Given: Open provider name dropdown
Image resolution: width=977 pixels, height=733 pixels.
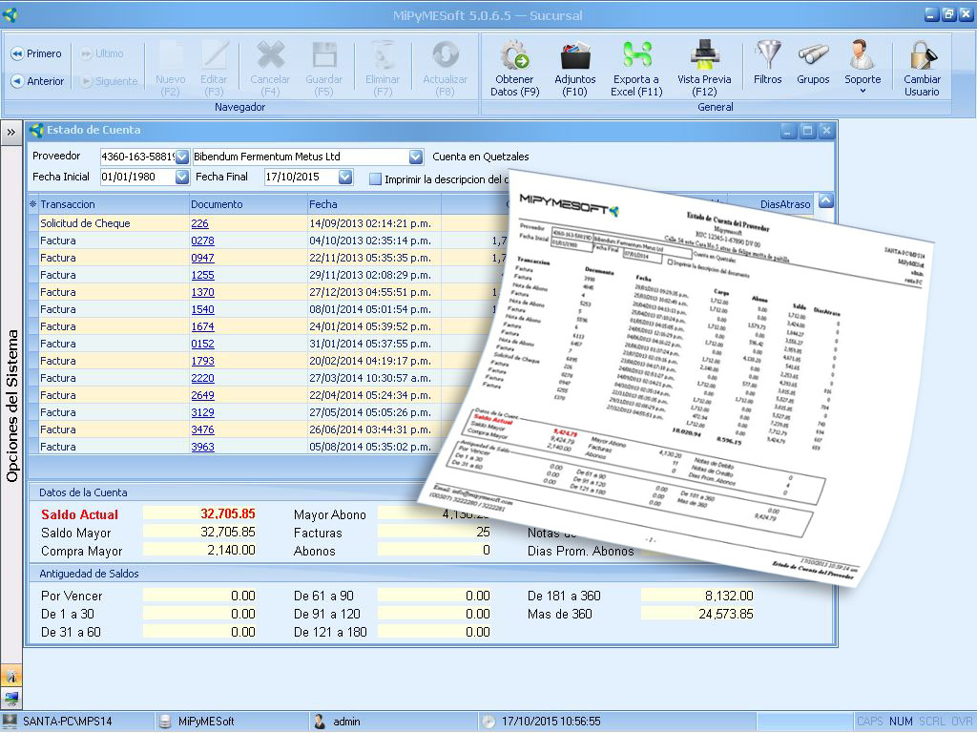Looking at the screenshot, I should pyautogui.click(x=416, y=157).
